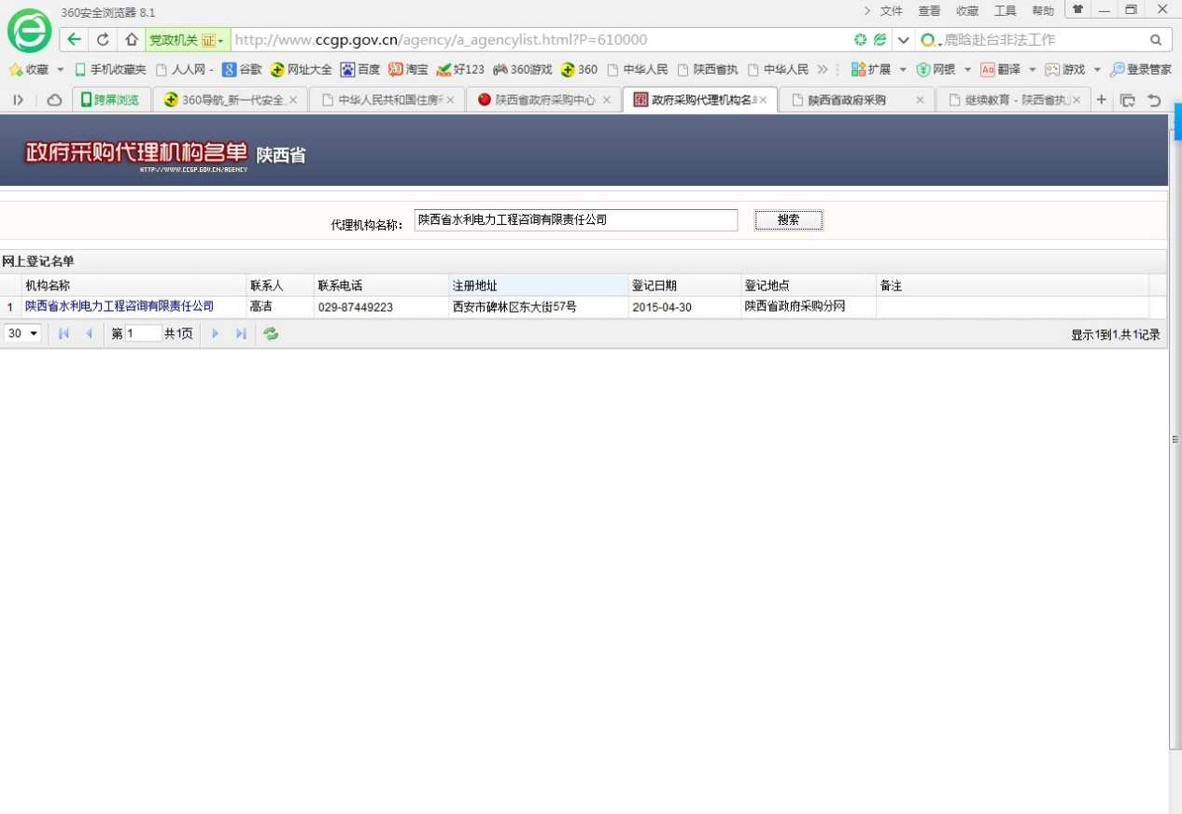Switch to 继续教育 tab

(x=1013, y=100)
